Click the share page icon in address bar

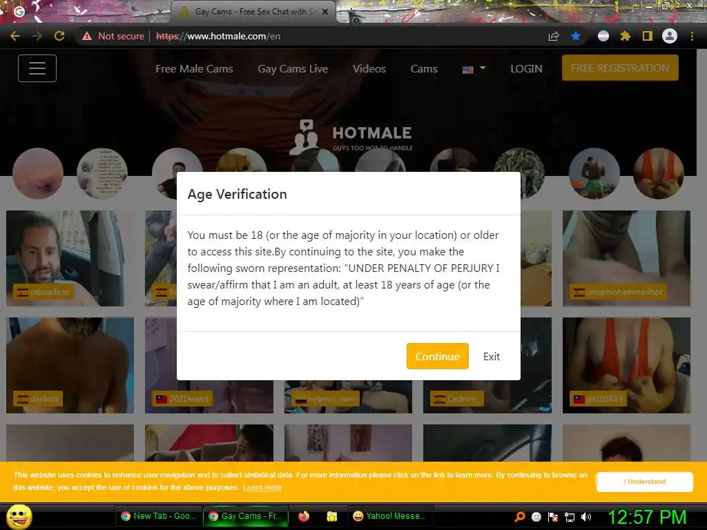tap(554, 36)
